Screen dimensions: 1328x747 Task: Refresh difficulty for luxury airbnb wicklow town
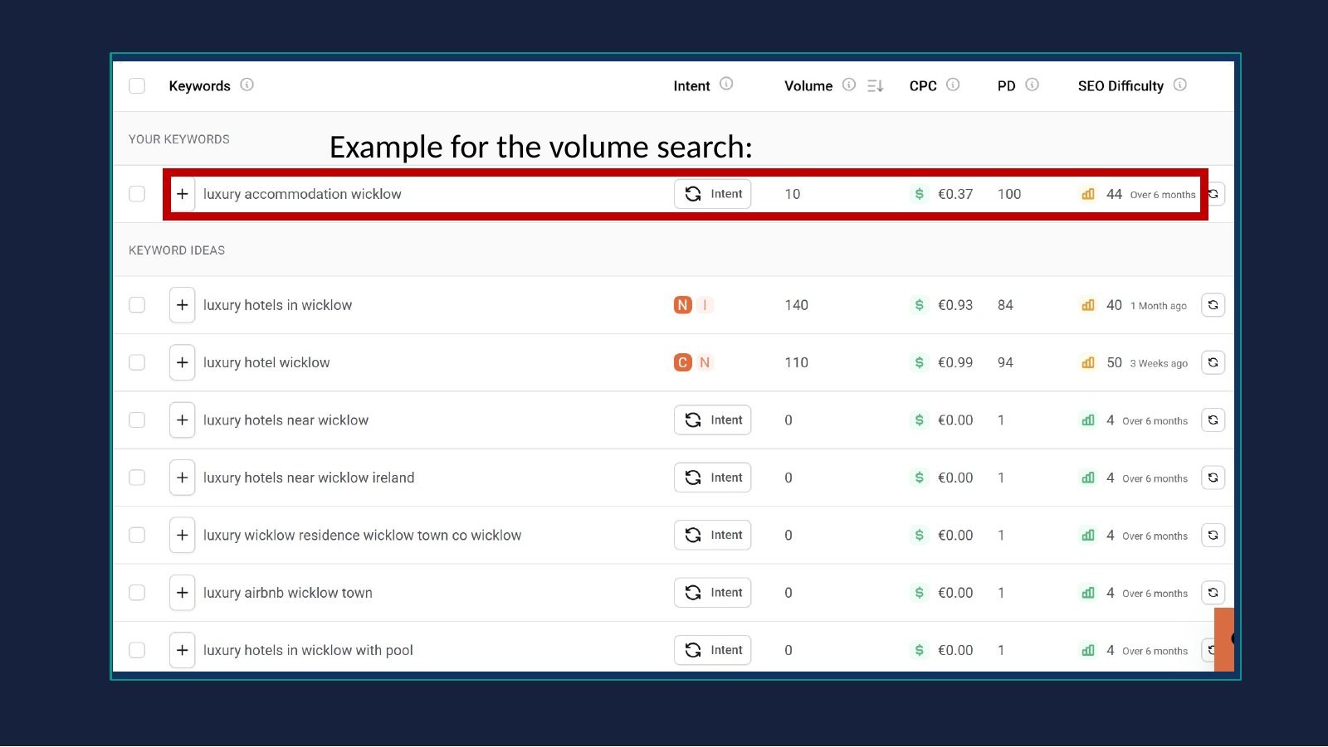1213,593
